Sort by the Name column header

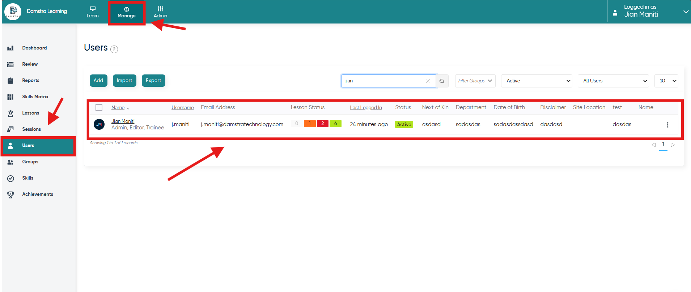[x=118, y=107]
